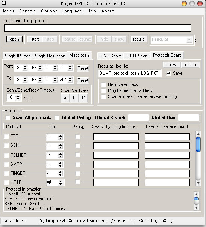
Task: Open the Language menu
Action: (x=72, y=11)
